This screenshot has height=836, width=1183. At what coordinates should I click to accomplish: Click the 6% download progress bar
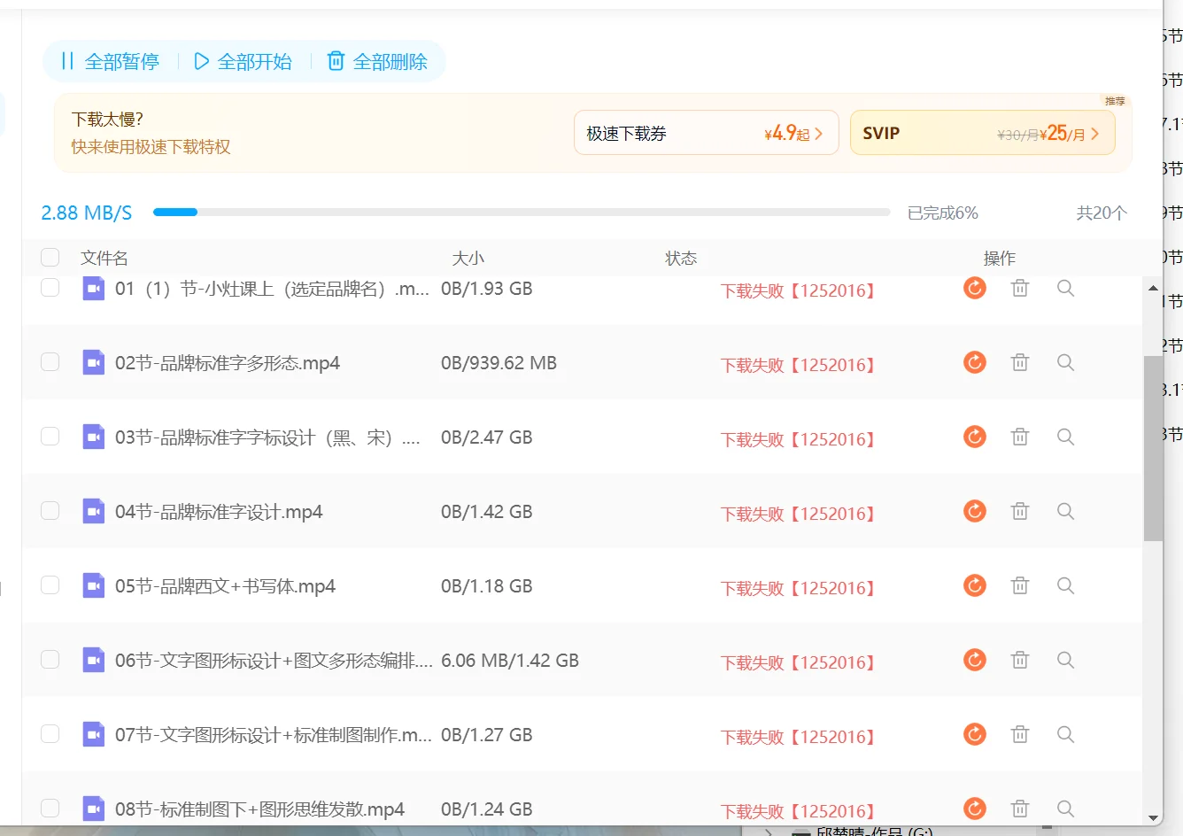[522, 212]
